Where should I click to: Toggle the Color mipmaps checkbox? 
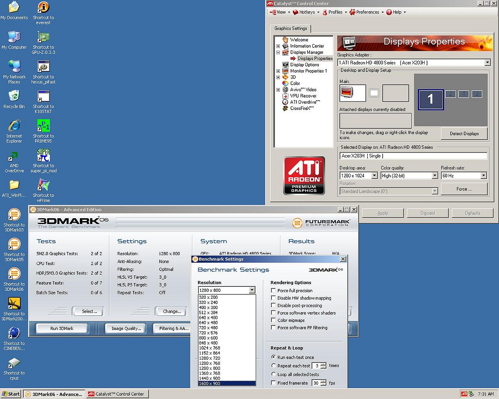coord(273,320)
